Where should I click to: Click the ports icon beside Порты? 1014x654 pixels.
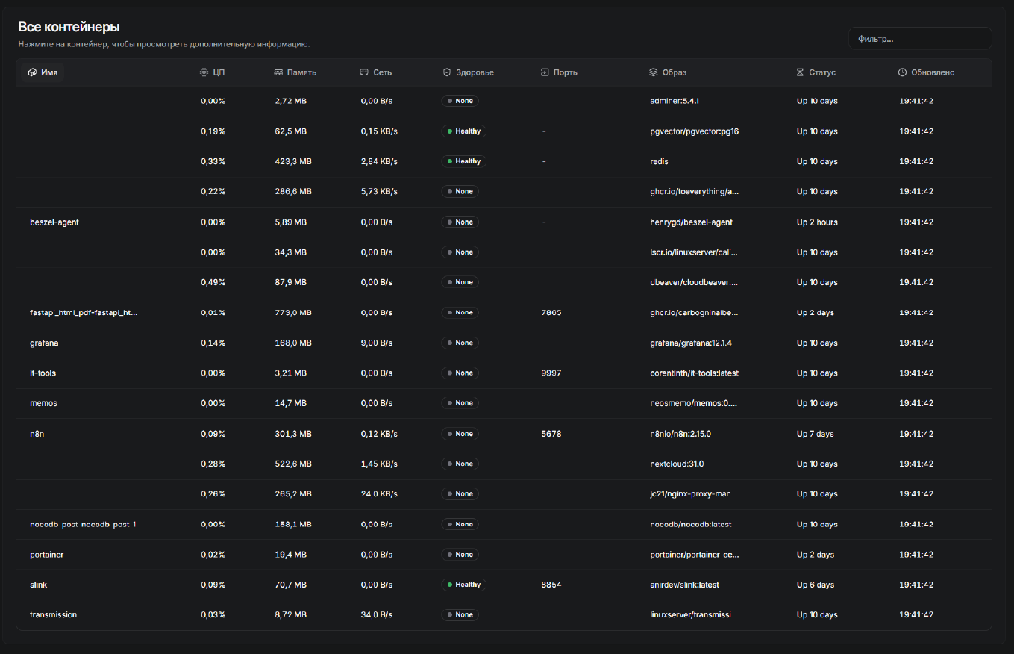coord(545,72)
